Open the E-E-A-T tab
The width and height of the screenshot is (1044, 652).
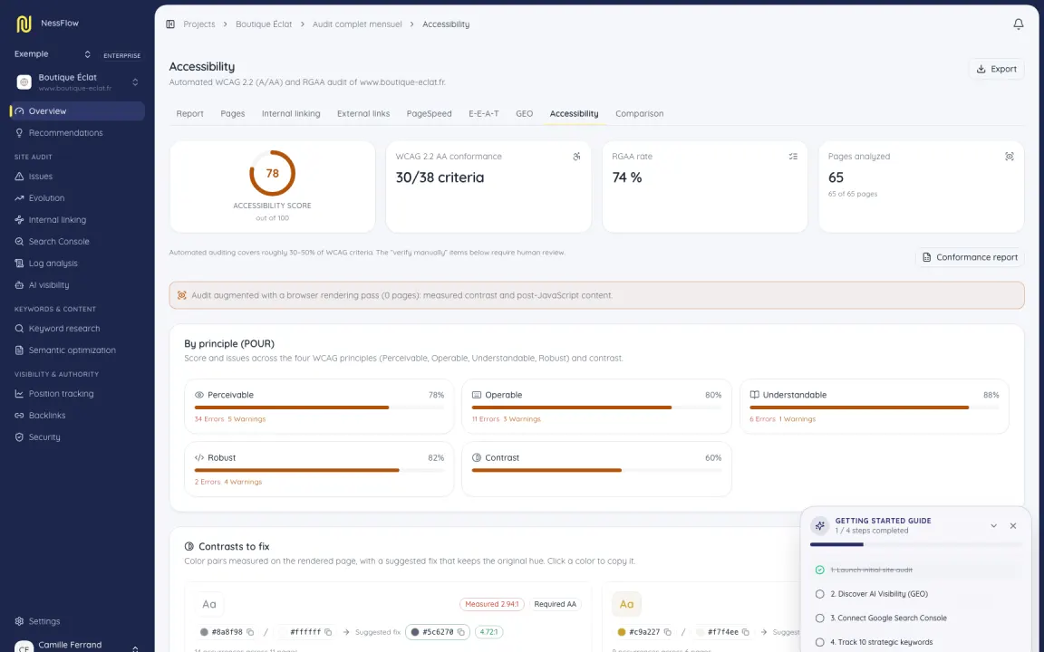coord(483,114)
